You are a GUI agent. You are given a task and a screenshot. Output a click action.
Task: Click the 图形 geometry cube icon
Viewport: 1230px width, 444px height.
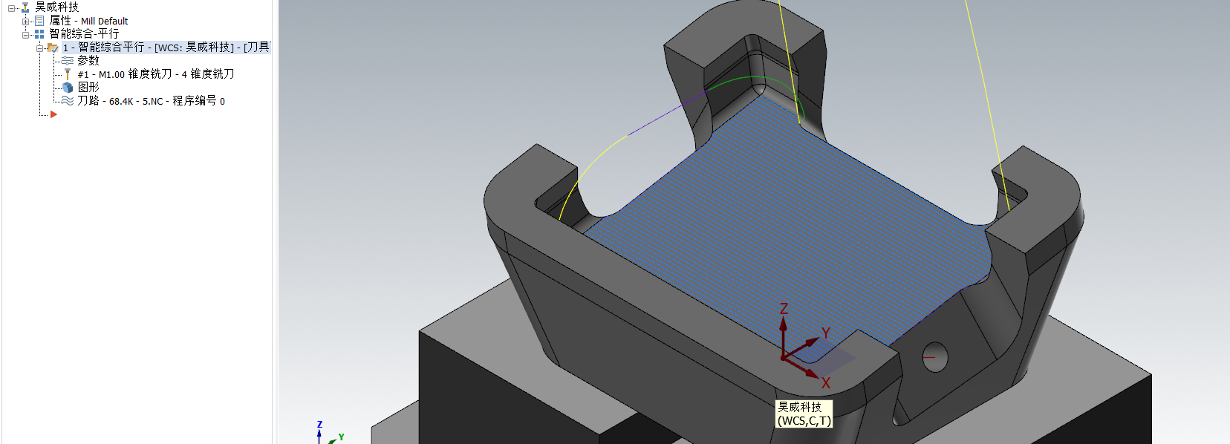tap(68, 88)
